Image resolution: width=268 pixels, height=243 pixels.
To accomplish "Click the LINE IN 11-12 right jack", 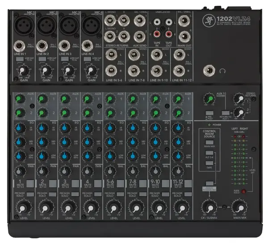I will [x=179, y=71].
